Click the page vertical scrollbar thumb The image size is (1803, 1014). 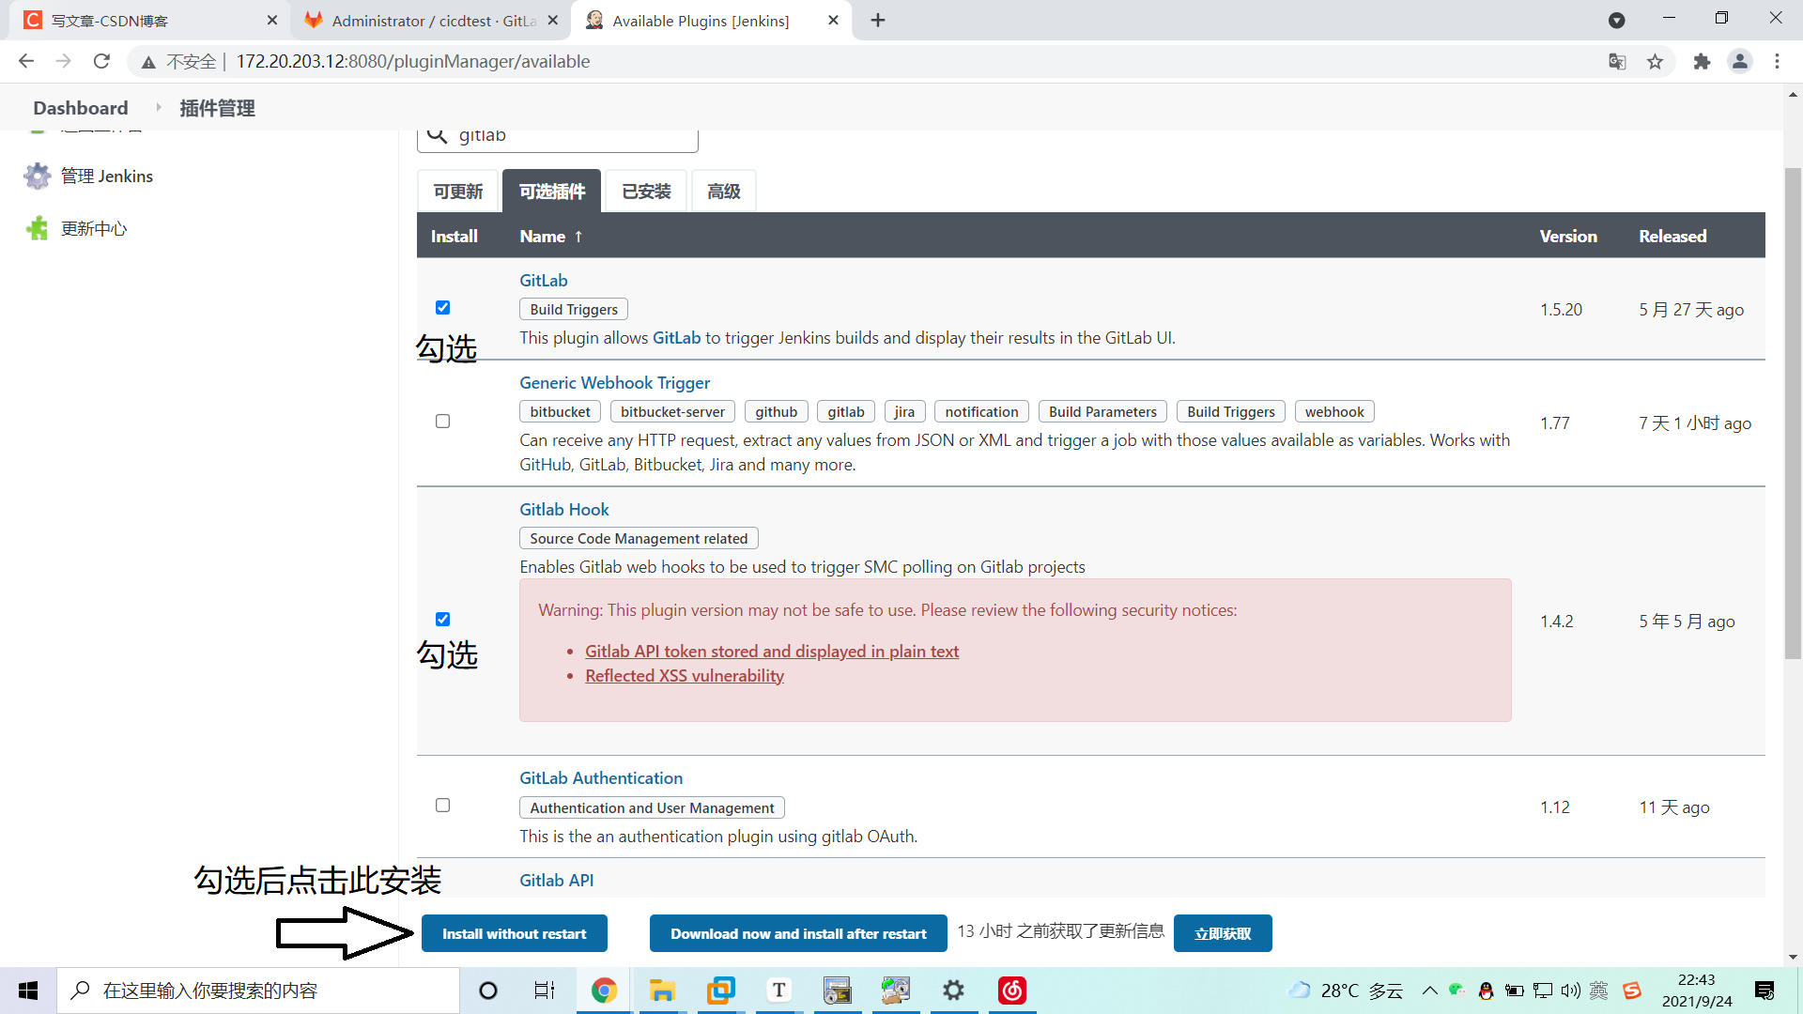pos(1793,413)
